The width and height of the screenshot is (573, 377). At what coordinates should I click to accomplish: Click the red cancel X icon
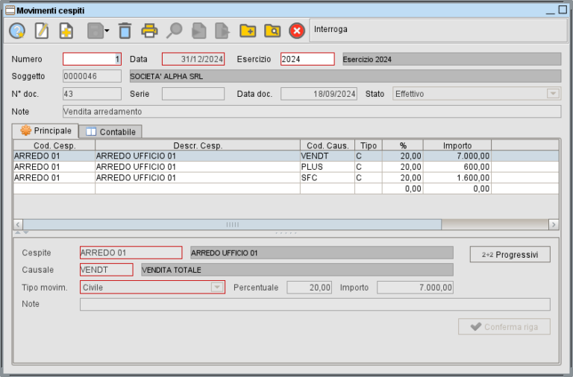[297, 31]
